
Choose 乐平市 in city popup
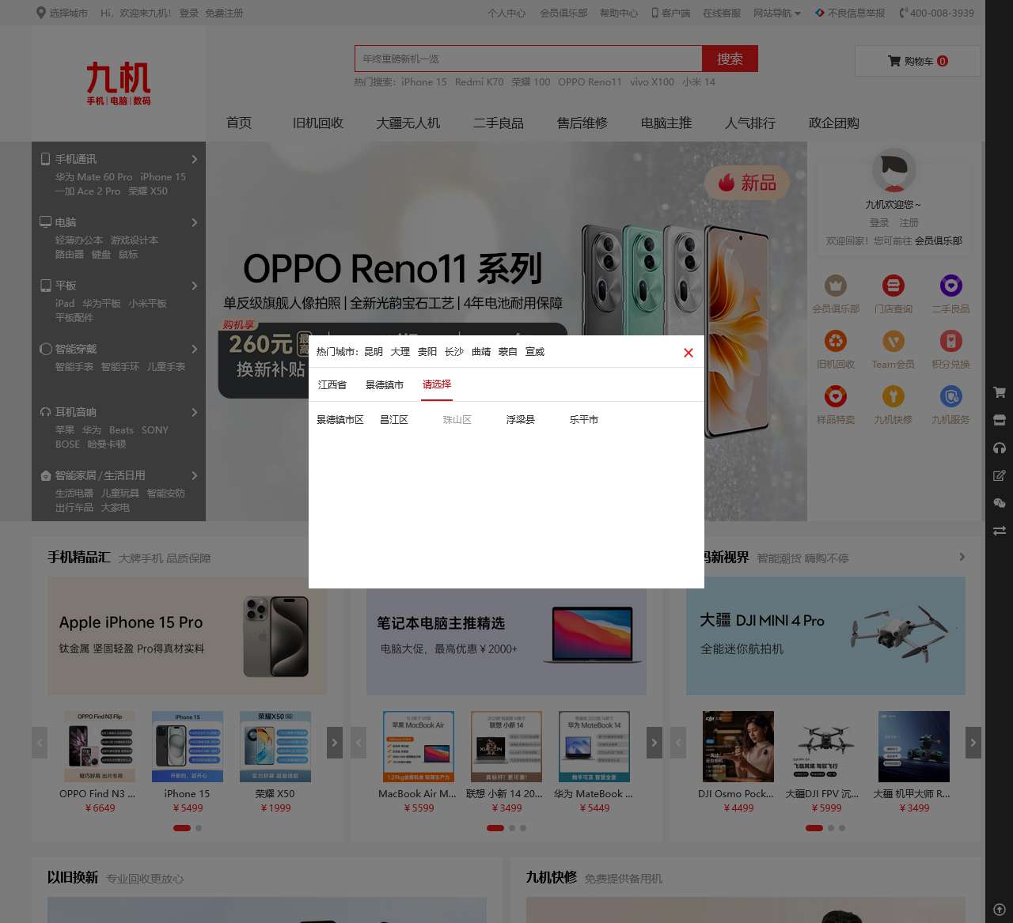pyautogui.click(x=584, y=420)
